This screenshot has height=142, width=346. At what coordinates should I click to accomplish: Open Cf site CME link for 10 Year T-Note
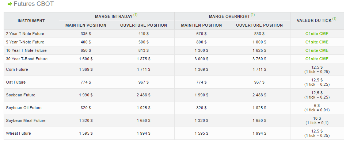317,50
